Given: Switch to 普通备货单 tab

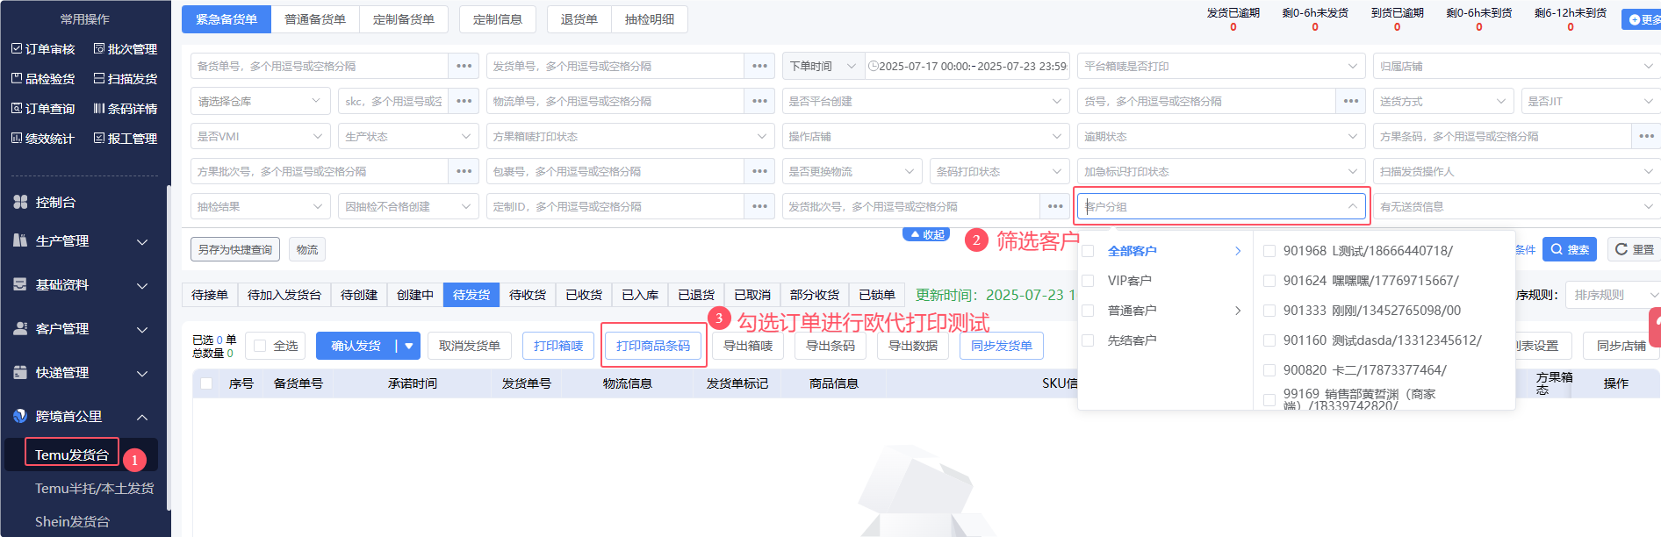Looking at the screenshot, I should point(315,19).
